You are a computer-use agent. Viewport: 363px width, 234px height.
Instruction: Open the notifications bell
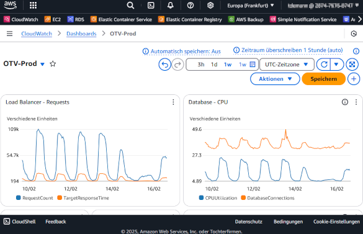[171, 6]
